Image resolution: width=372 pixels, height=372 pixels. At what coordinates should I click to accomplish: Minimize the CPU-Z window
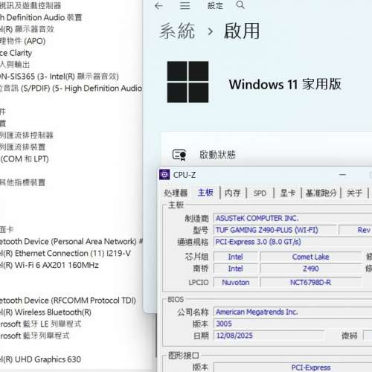coord(342,175)
